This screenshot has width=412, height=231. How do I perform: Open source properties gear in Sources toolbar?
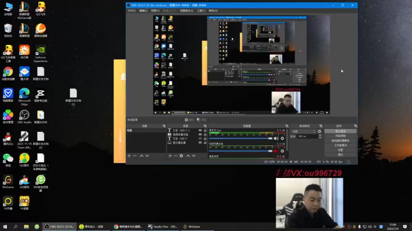pyautogui.click(x=181, y=156)
